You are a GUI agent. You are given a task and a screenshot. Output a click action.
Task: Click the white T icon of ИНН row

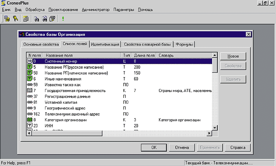coord(29,125)
